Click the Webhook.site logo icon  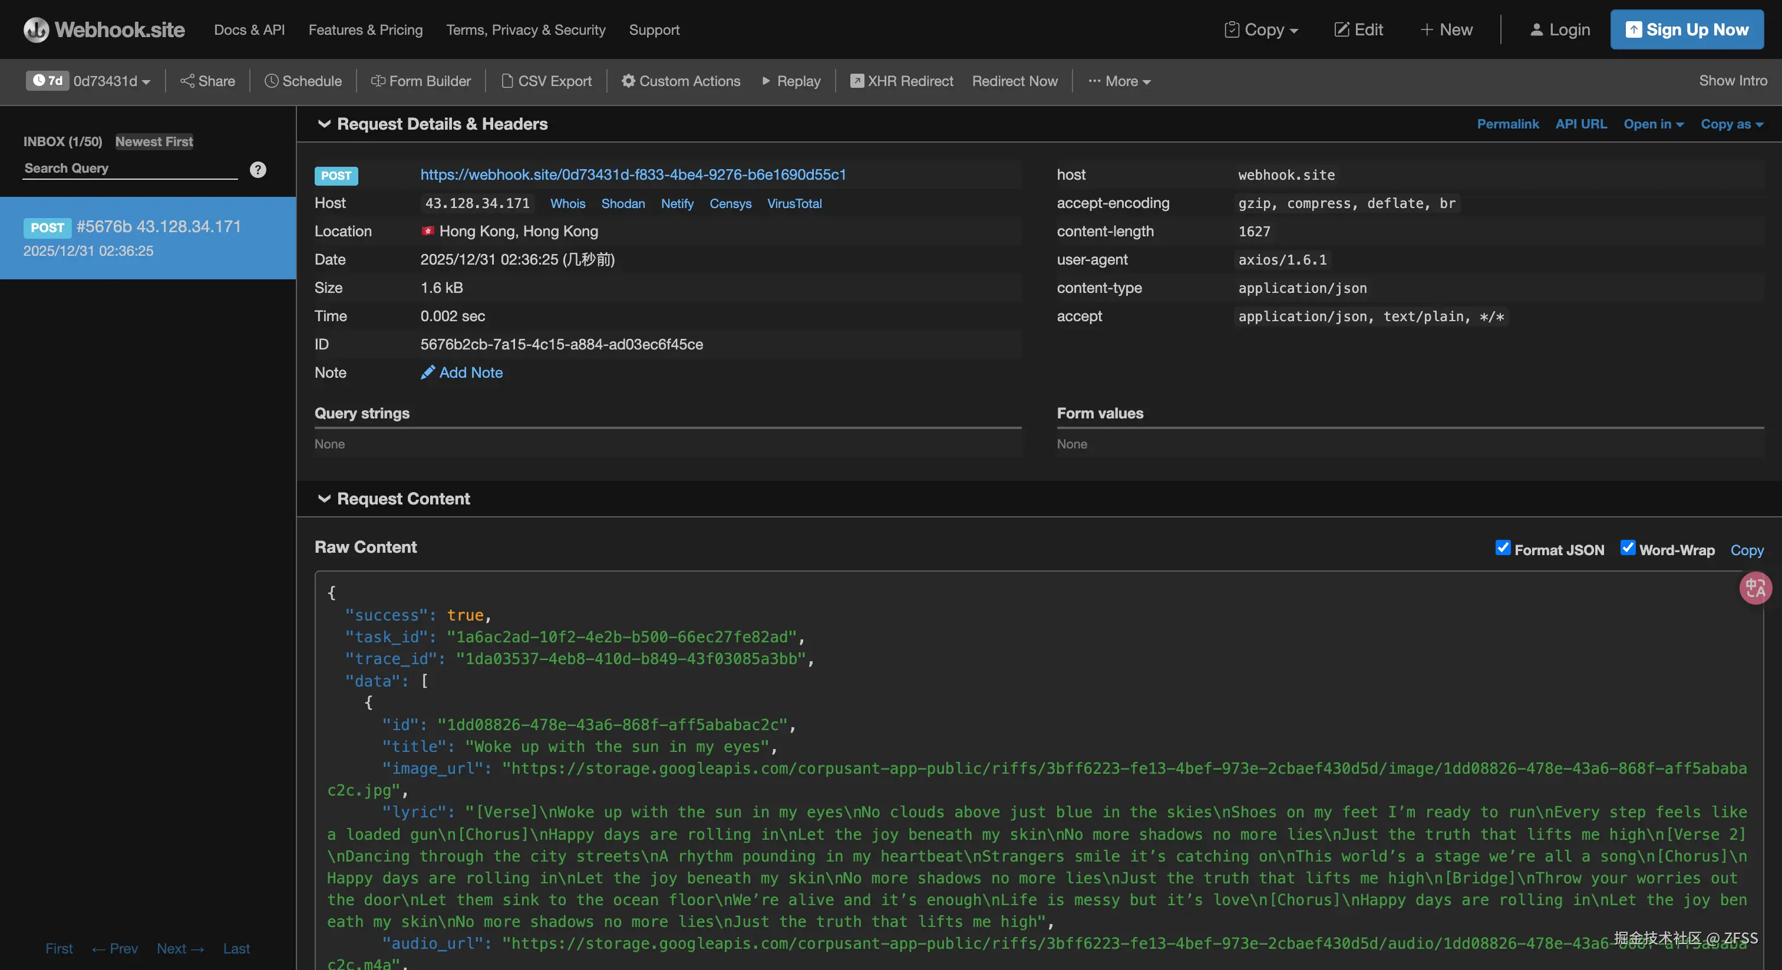(x=36, y=29)
